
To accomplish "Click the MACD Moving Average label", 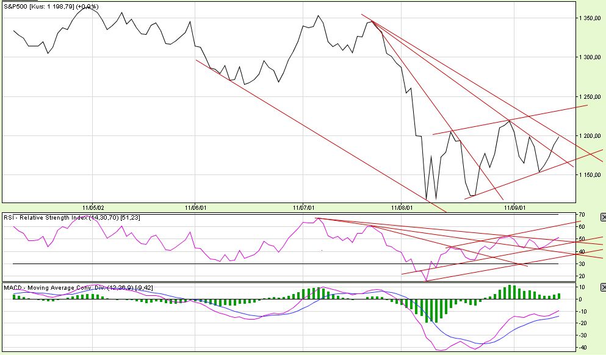I will (79, 288).
